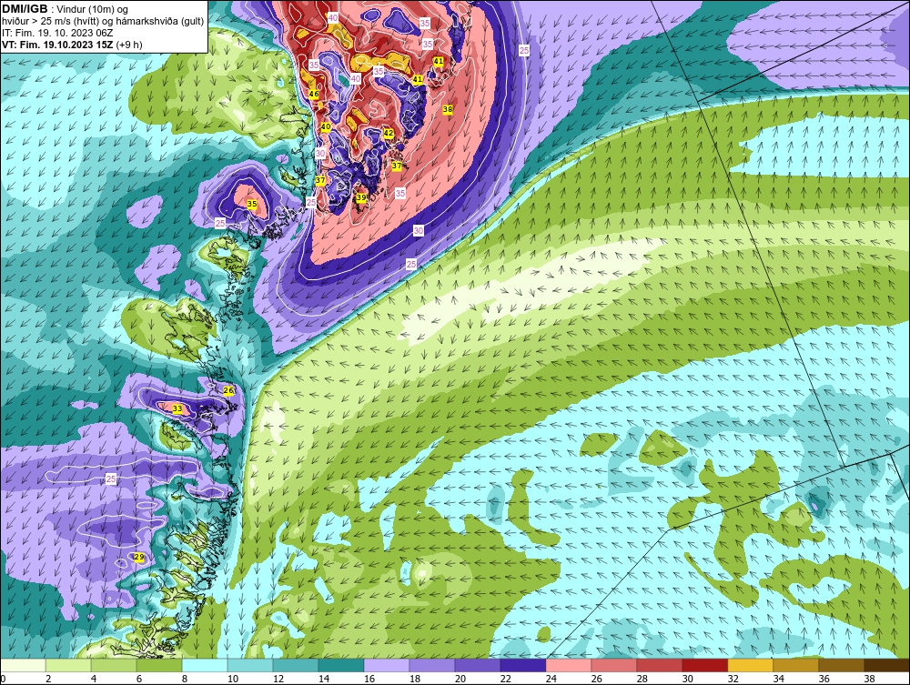
Task: Pick the 28–30 m/s red legend swatch
Action: click(x=659, y=665)
